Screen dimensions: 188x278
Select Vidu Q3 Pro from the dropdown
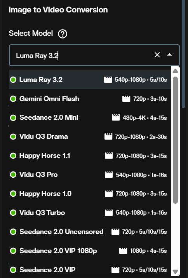90,175
